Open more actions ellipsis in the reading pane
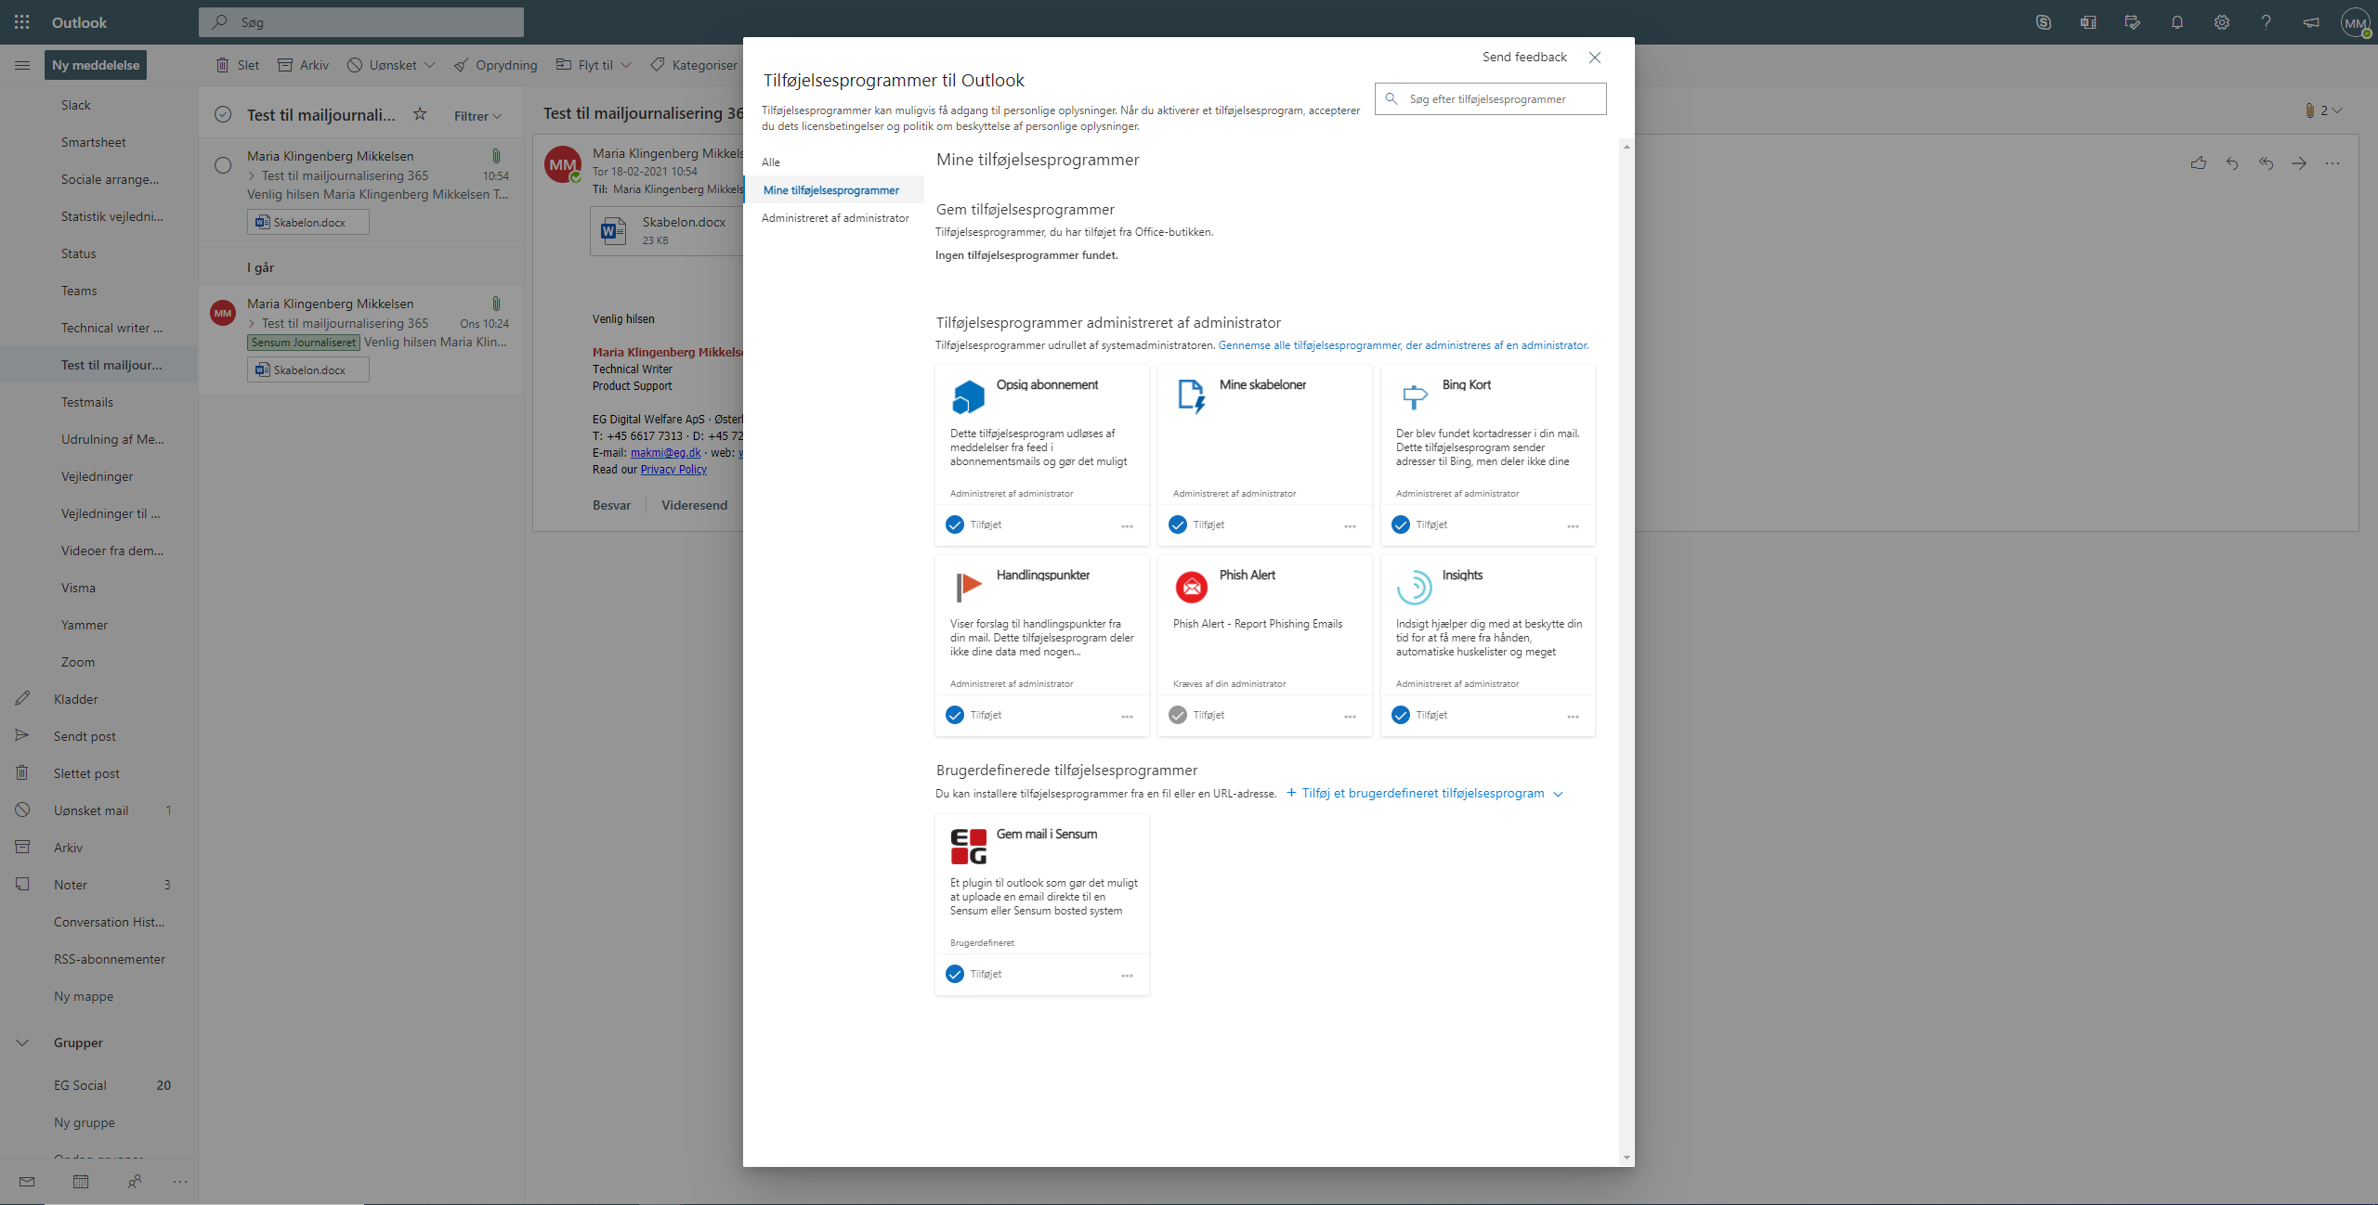The width and height of the screenshot is (2378, 1205). point(2332,163)
